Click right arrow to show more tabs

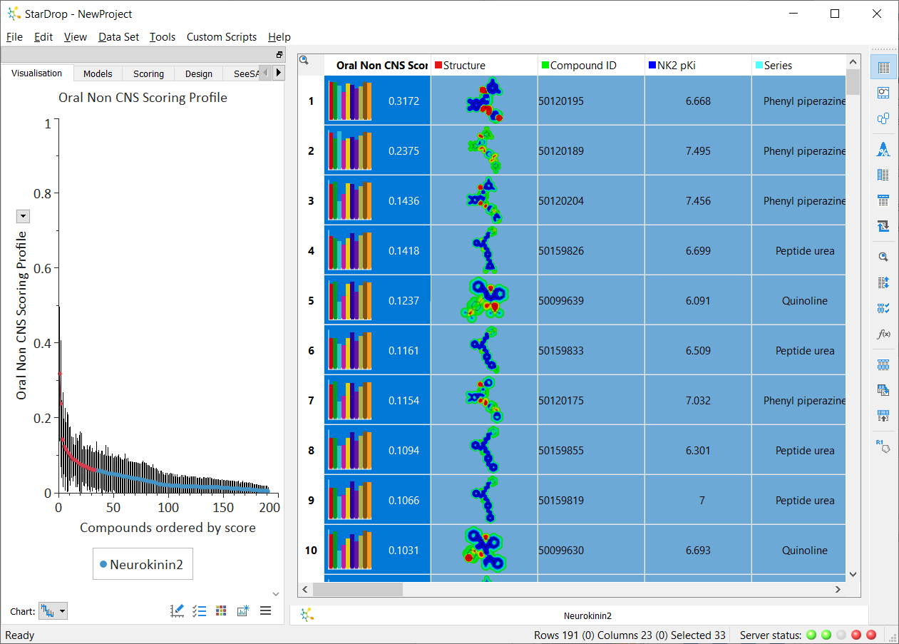click(279, 73)
